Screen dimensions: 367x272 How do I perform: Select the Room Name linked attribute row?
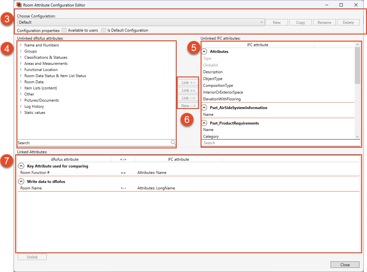31,188
